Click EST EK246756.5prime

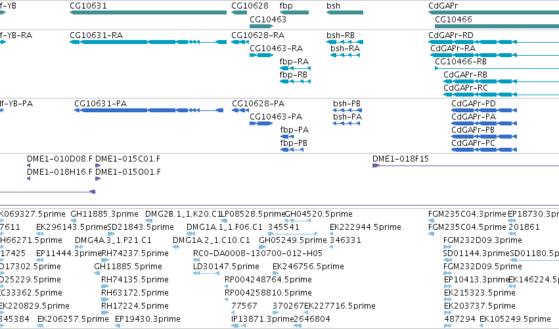(276, 273)
